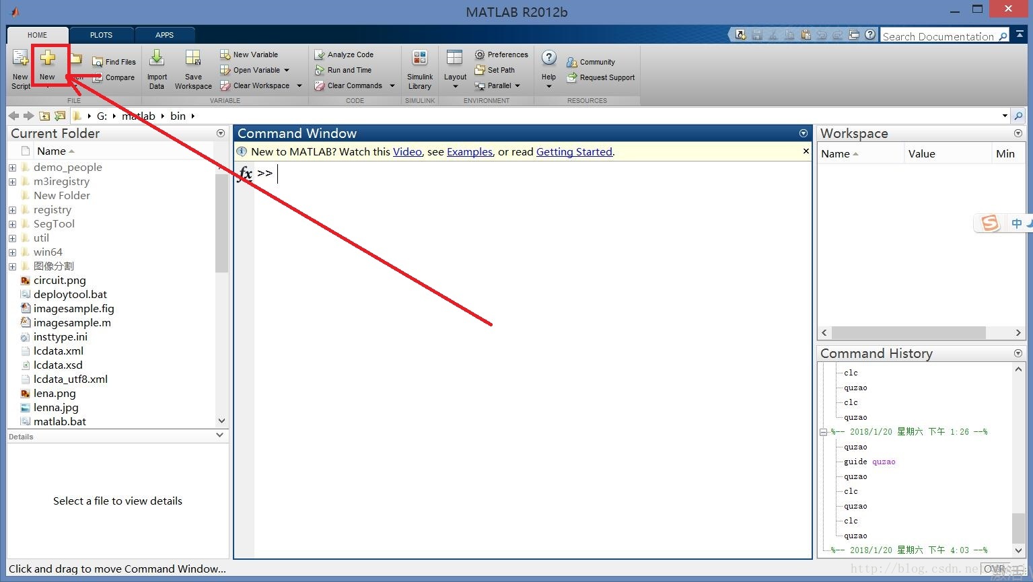Click the Search Documentation field
Image resolution: width=1033 pixels, height=582 pixels.
pyautogui.click(x=938, y=36)
